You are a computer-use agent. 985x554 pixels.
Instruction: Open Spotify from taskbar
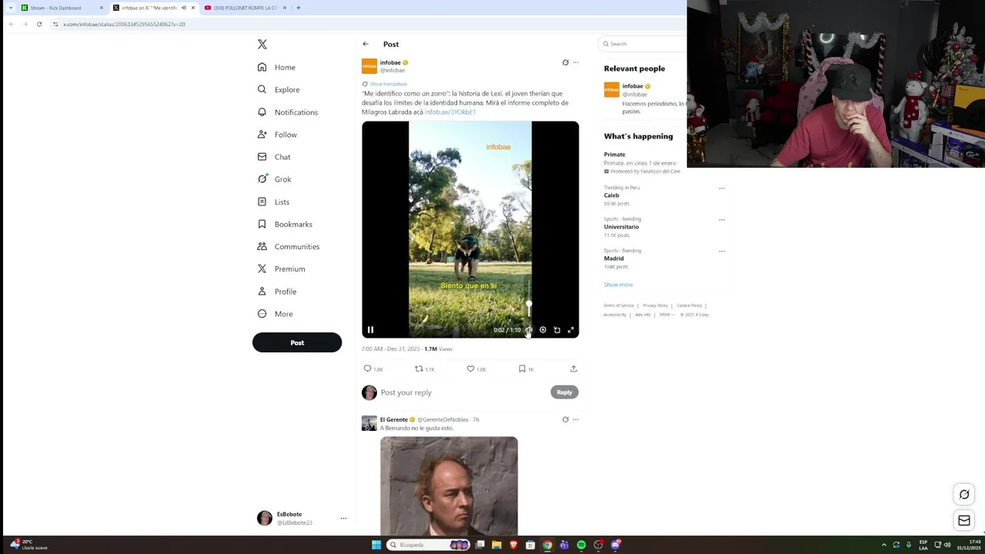tap(581, 545)
